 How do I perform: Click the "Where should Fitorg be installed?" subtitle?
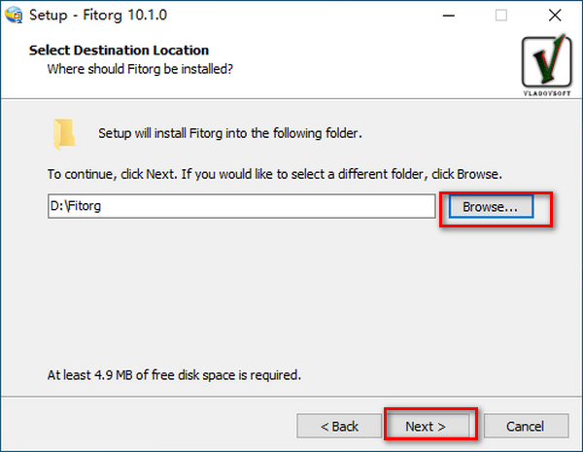pos(140,68)
